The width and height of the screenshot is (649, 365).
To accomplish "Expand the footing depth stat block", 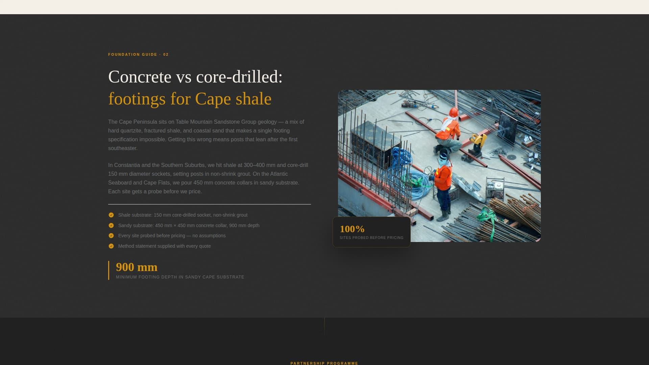I will tap(179, 270).
